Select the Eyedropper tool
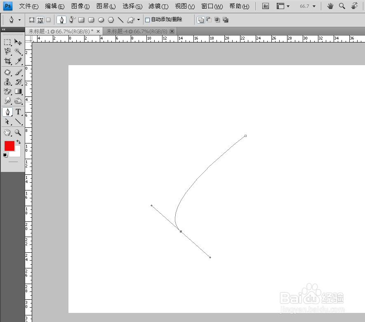 (18, 61)
